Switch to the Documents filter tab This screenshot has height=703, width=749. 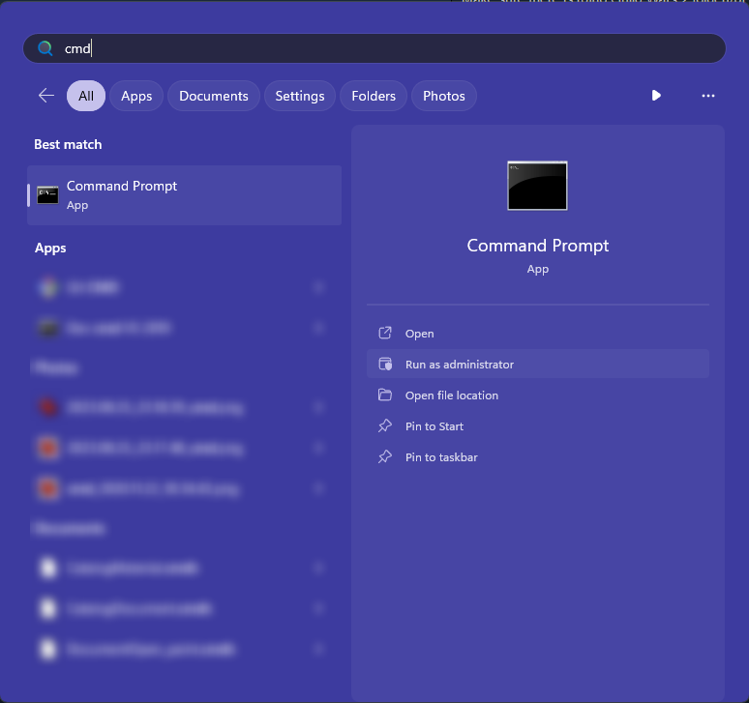point(214,96)
